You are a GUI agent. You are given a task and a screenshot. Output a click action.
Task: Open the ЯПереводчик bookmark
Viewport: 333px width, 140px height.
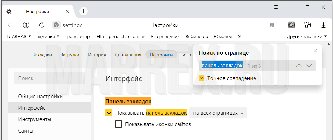pyautogui.click(x=165, y=37)
